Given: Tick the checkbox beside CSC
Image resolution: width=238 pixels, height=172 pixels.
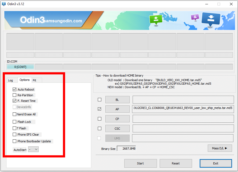Looking at the screenshot, I should pos(100,128).
